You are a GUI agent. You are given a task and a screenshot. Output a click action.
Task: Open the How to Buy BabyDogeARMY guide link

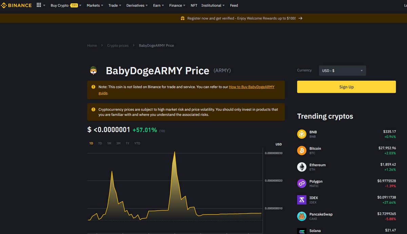[251, 87]
